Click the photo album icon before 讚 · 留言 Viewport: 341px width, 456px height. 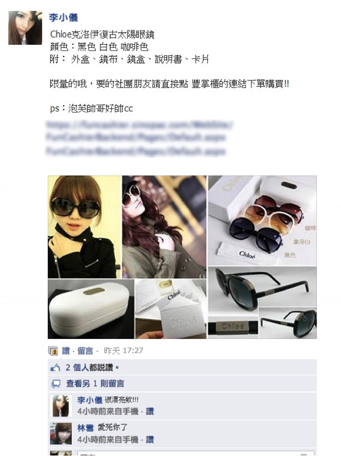point(54,351)
